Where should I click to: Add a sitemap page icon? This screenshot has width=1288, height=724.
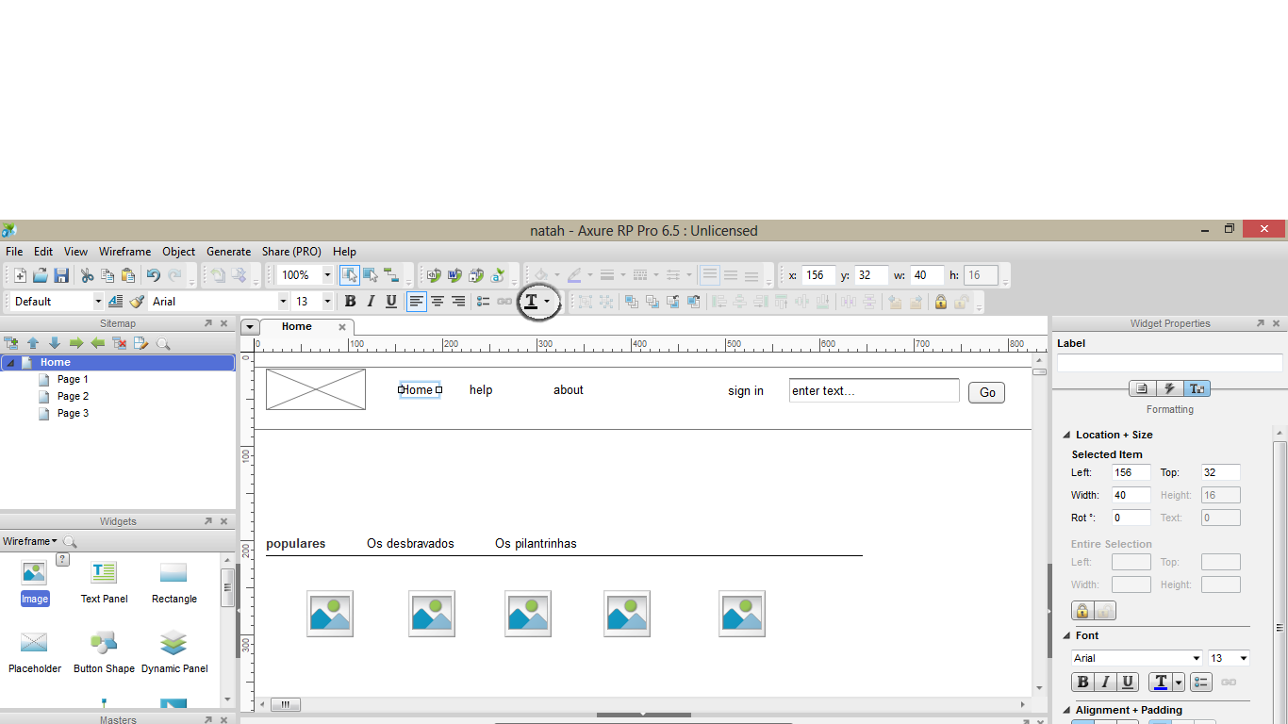[11, 343]
